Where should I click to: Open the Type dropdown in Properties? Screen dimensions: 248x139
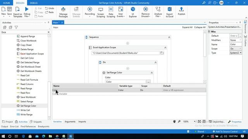coord(236,53)
